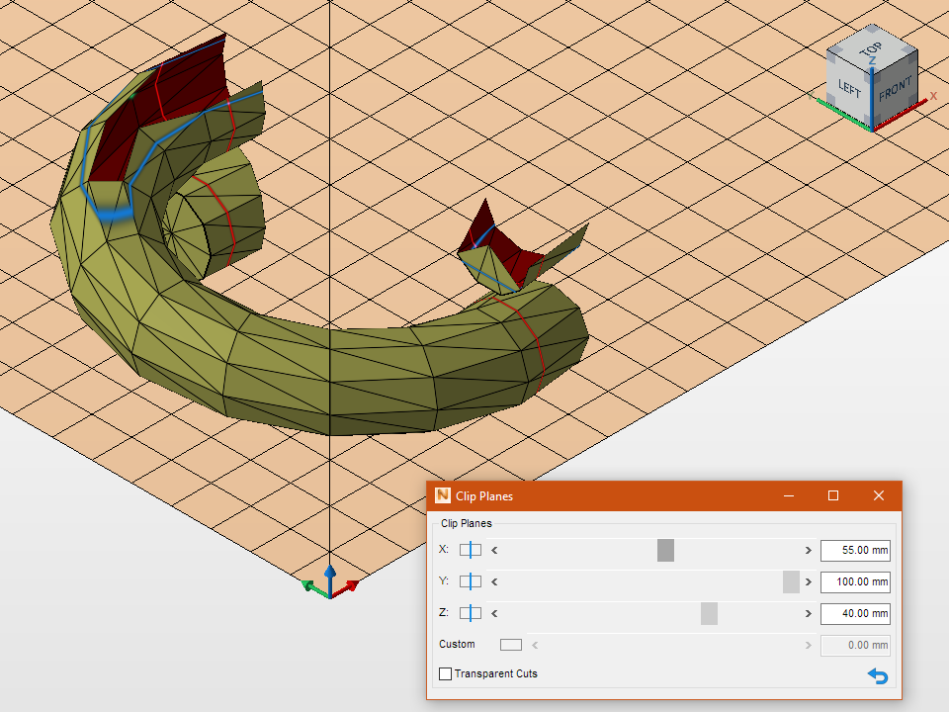Close the Clip Planes dialog
Screen dimensions: 949x712
tap(879, 495)
